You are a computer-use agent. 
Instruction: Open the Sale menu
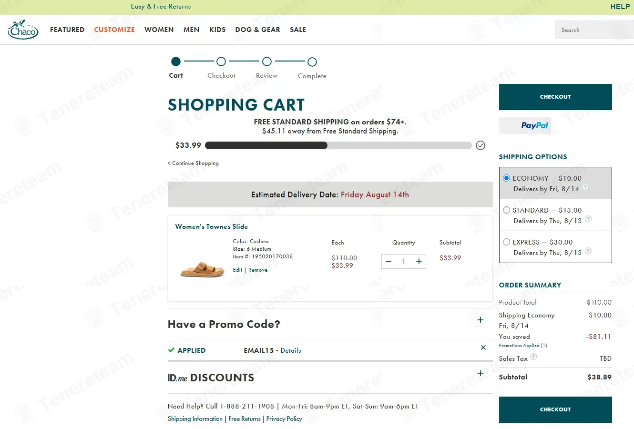tap(298, 30)
